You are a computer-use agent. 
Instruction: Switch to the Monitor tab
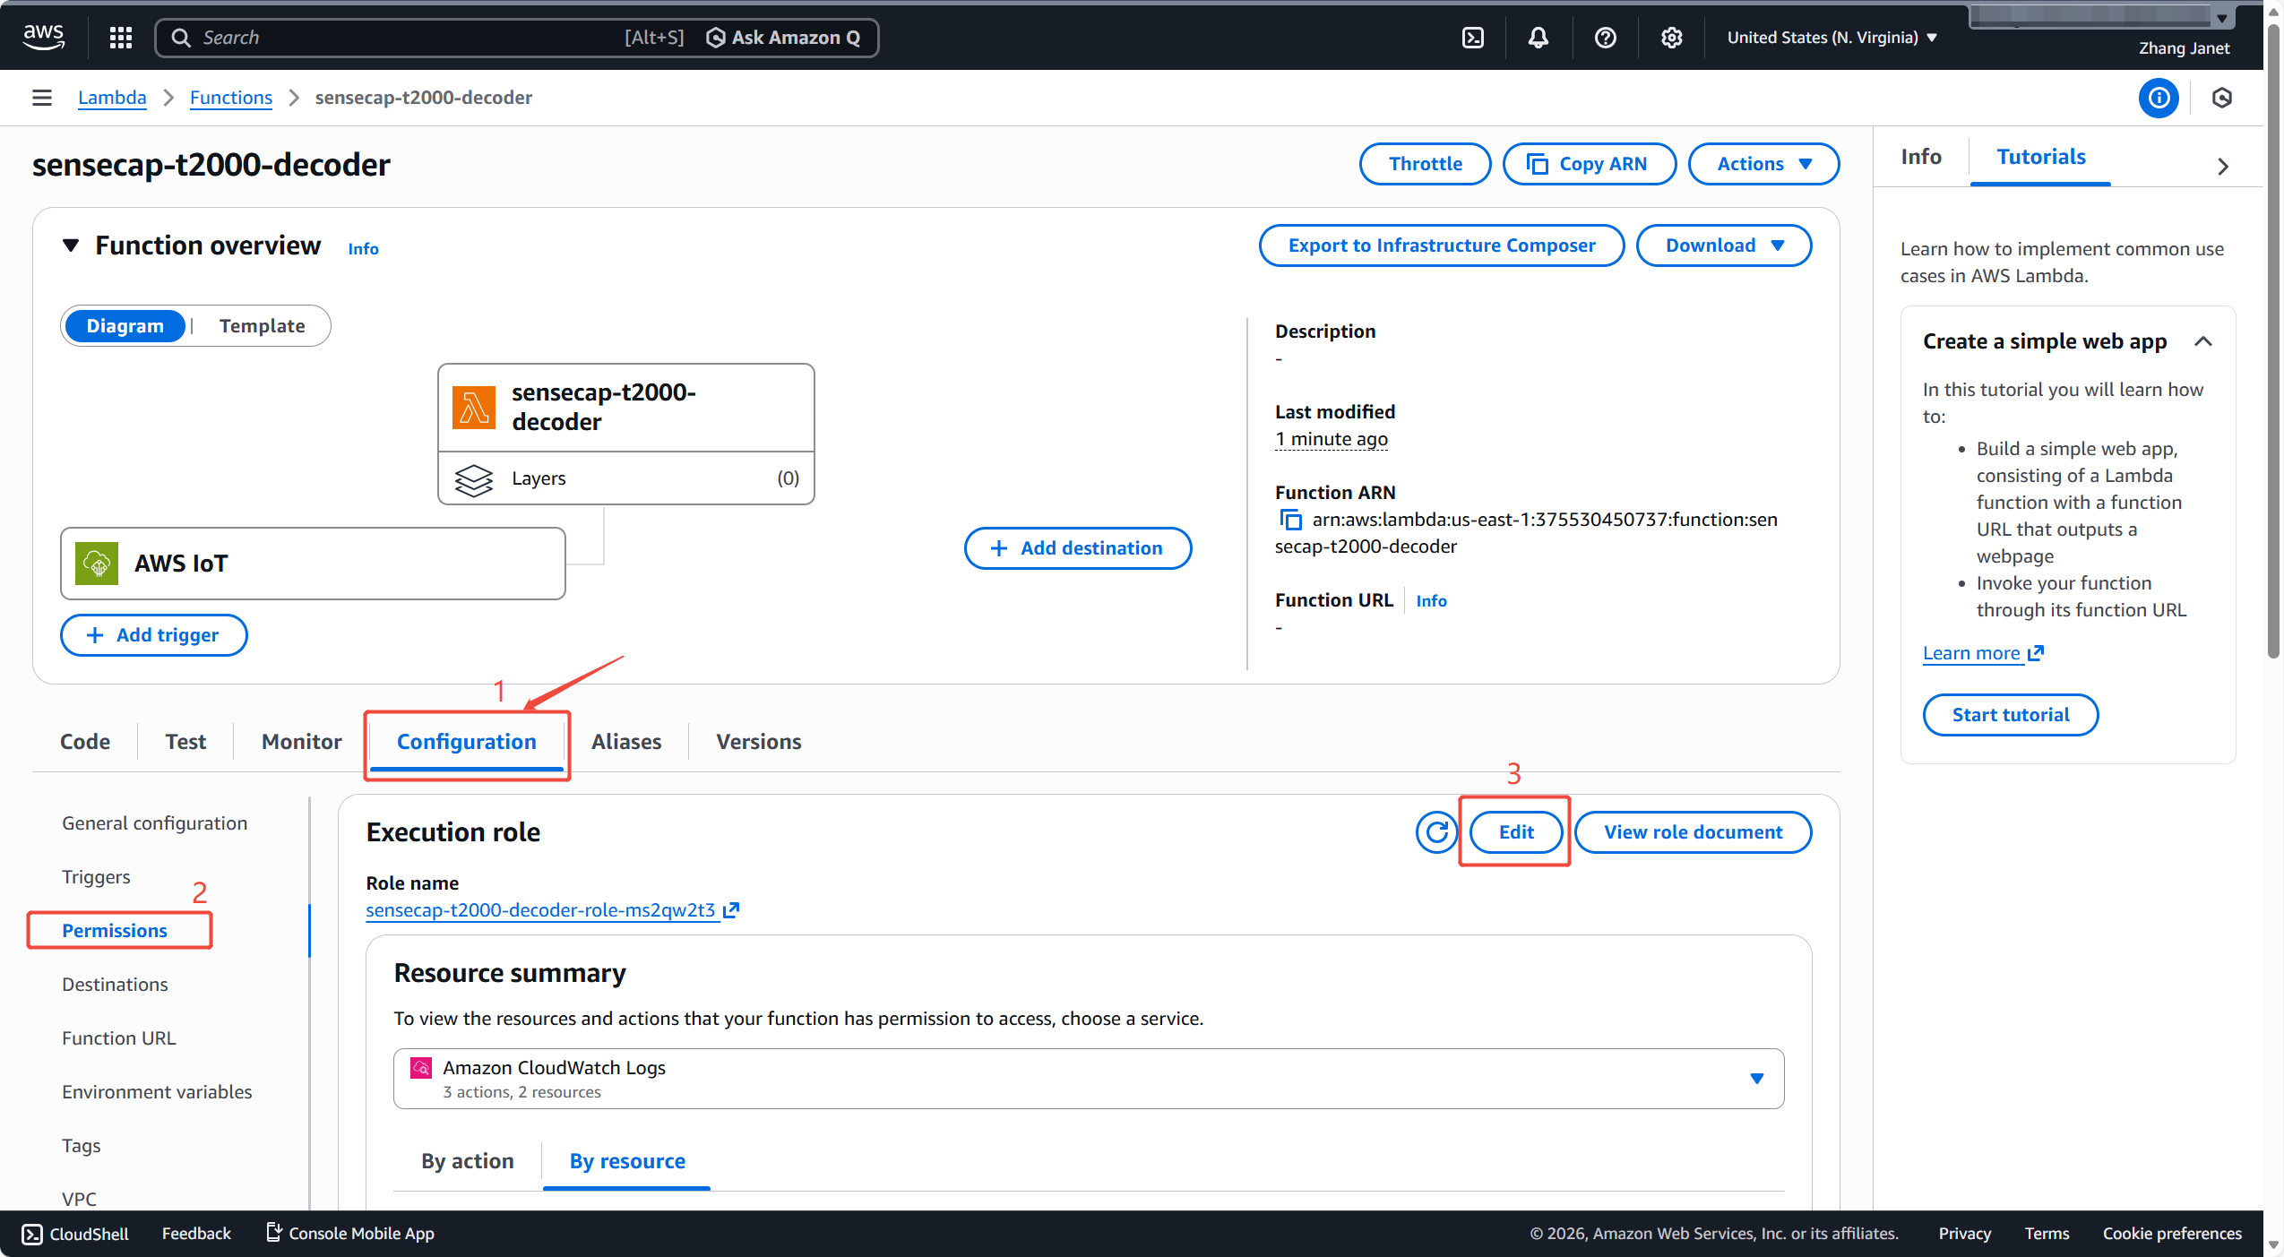(301, 742)
